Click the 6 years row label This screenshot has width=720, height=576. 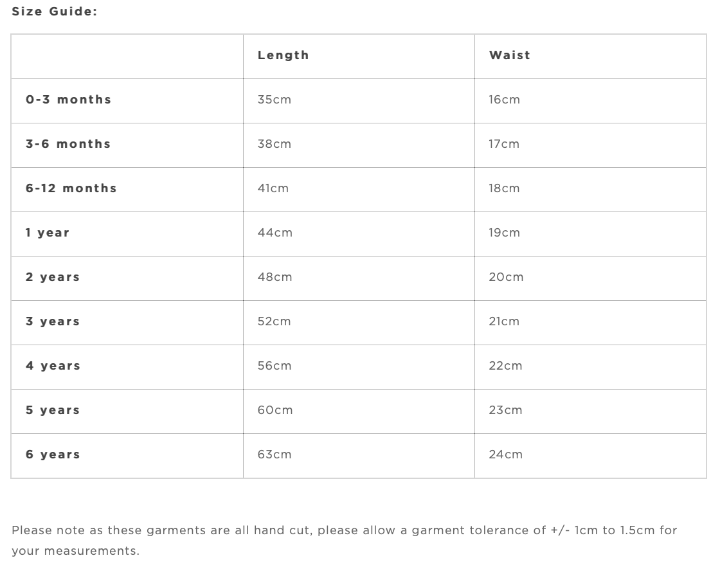[53, 455]
